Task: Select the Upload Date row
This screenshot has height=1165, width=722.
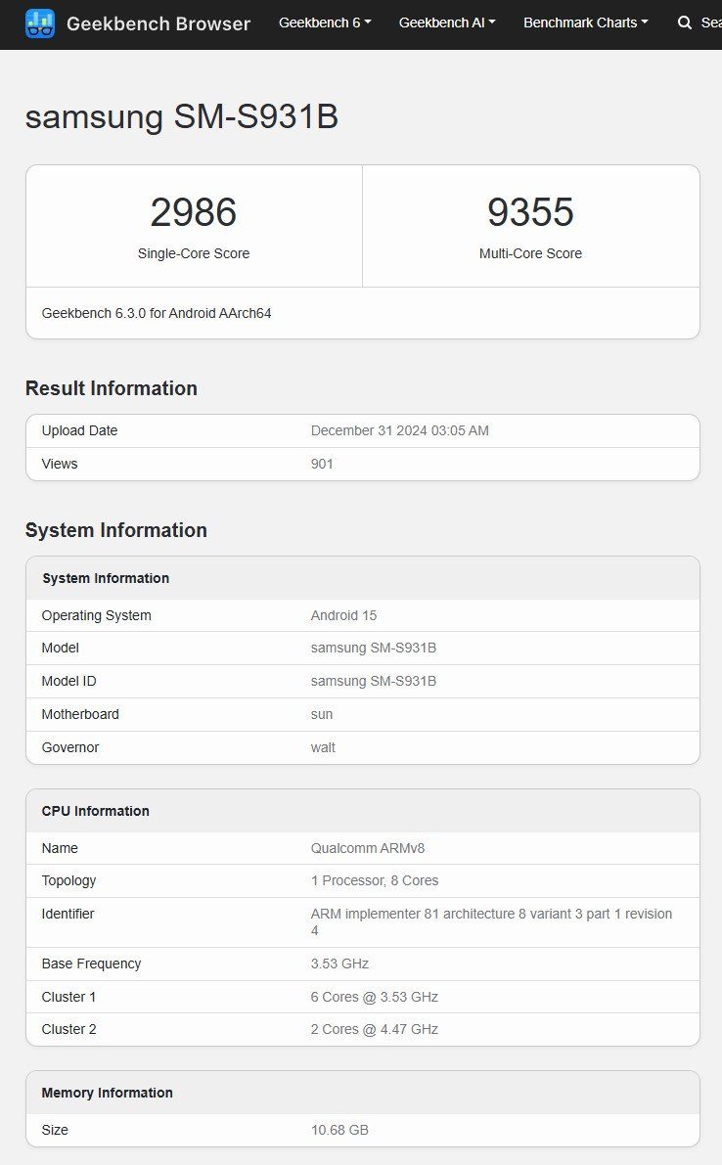Action: pos(362,430)
